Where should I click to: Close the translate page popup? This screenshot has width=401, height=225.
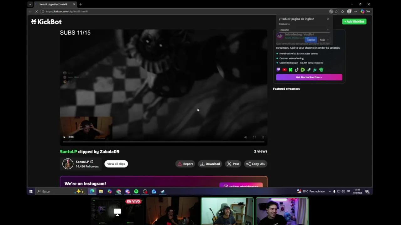pyautogui.click(x=328, y=19)
